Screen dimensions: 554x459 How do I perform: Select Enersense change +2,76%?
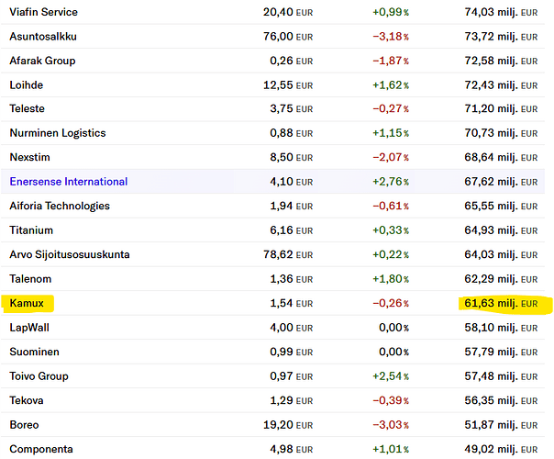(391, 182)
